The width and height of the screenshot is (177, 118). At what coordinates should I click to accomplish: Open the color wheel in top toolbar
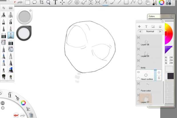(x=161, y=2)
